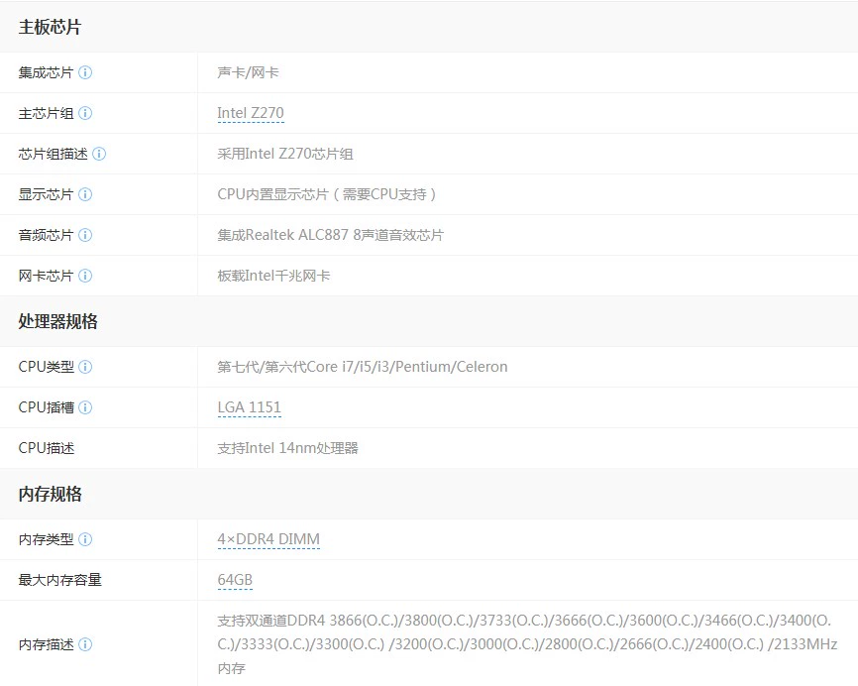Image resolution: width=858 pixels, height=686 pixels.
Task: Open the 网卡芯片 info icon
Action: pos(85,276)
